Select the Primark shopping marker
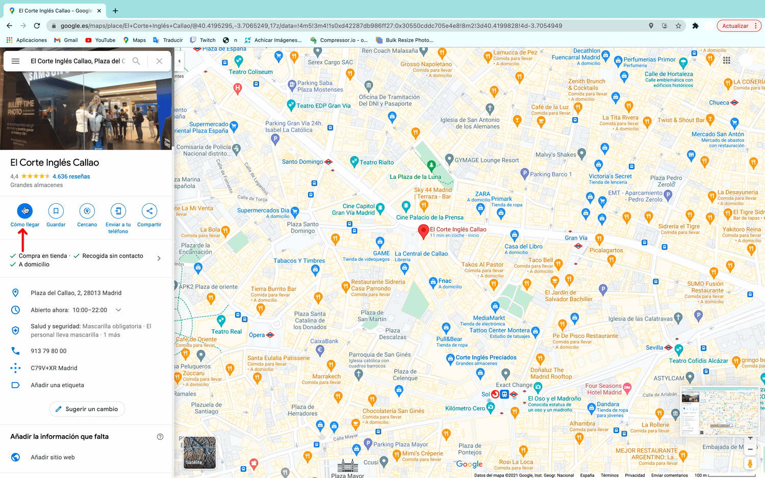 (501, 213)
